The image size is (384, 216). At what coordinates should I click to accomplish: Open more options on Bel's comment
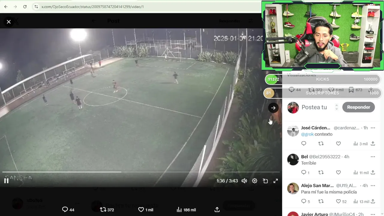pos(373,157)
